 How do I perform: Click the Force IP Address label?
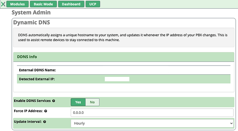28,111
